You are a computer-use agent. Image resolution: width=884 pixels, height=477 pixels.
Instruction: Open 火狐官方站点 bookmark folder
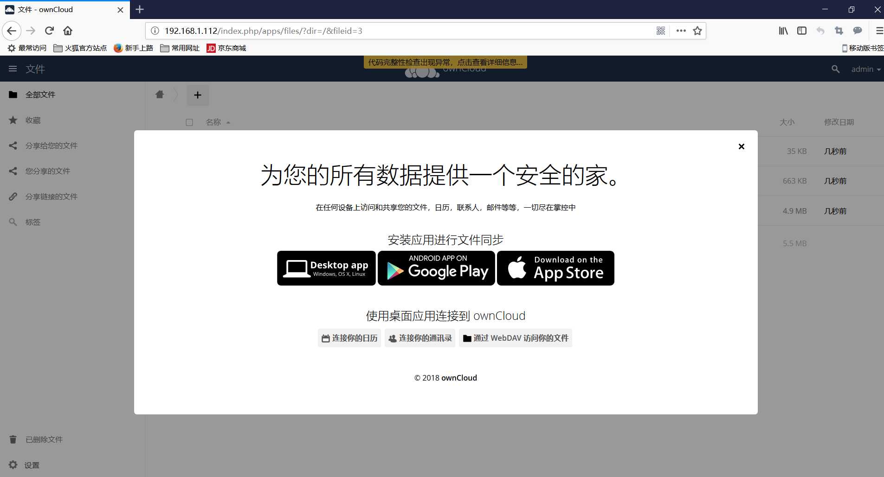click(80, 48)
